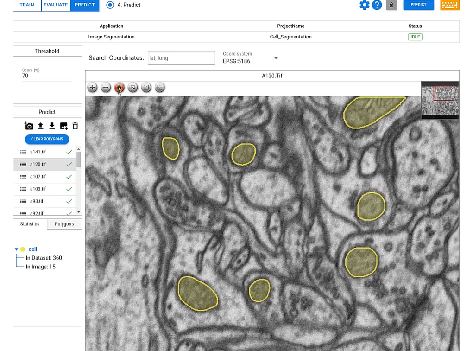Click the zoom out minus icon
Screen dimensions: 473x351
[106, 88]
